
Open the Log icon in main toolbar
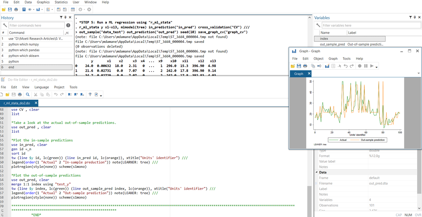pos(24,9)
